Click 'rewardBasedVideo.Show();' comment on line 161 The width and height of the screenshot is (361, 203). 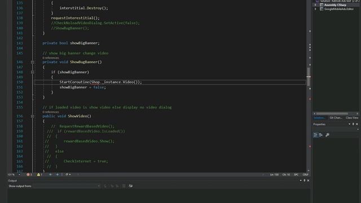(x=89, y=141)
